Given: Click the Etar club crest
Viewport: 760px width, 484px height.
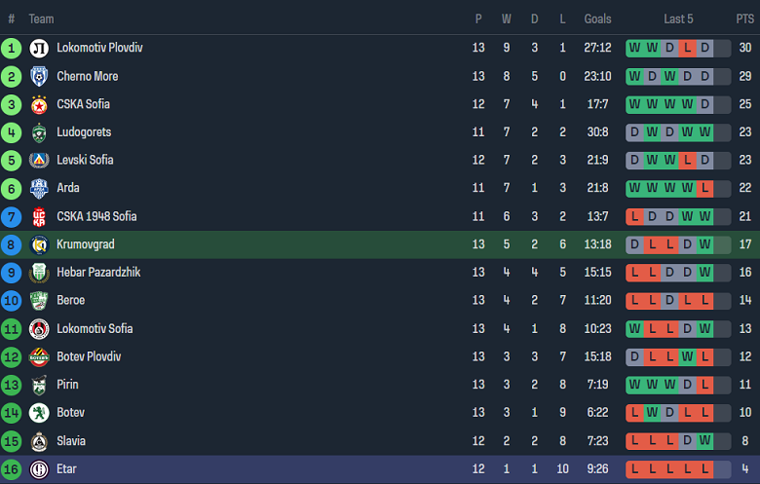Looking at the screenshot, I should (39, 469).
